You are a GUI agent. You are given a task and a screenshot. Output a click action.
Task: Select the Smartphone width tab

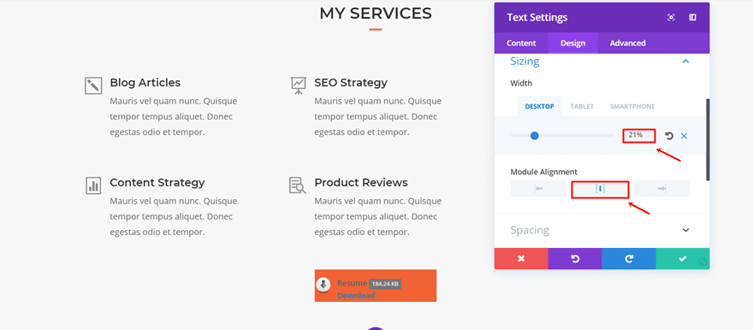point(632,107)
